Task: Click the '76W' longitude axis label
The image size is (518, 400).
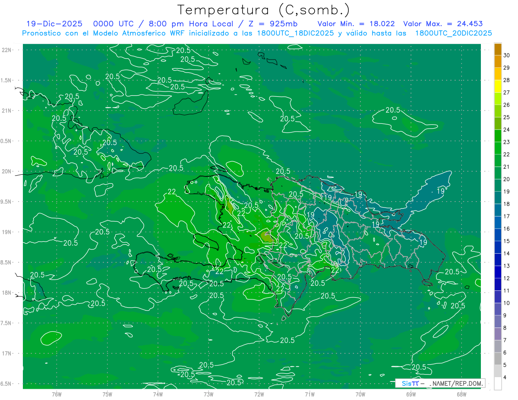Action: pyautogui.click(x=57, y=394)
